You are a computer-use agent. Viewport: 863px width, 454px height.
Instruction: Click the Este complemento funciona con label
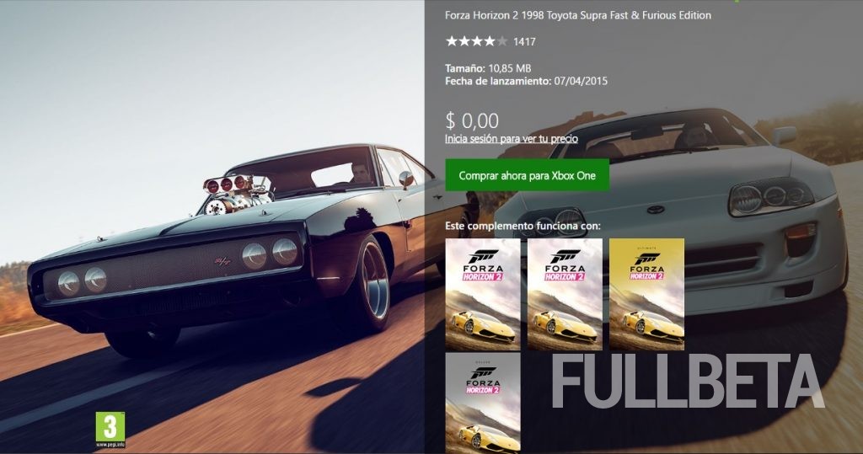point(523,226)
